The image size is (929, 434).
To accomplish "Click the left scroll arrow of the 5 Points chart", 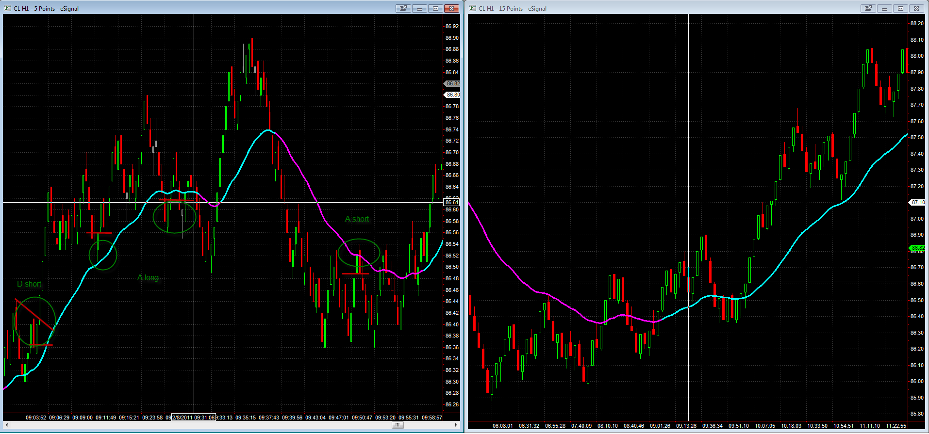I will [x=6, y=425].
